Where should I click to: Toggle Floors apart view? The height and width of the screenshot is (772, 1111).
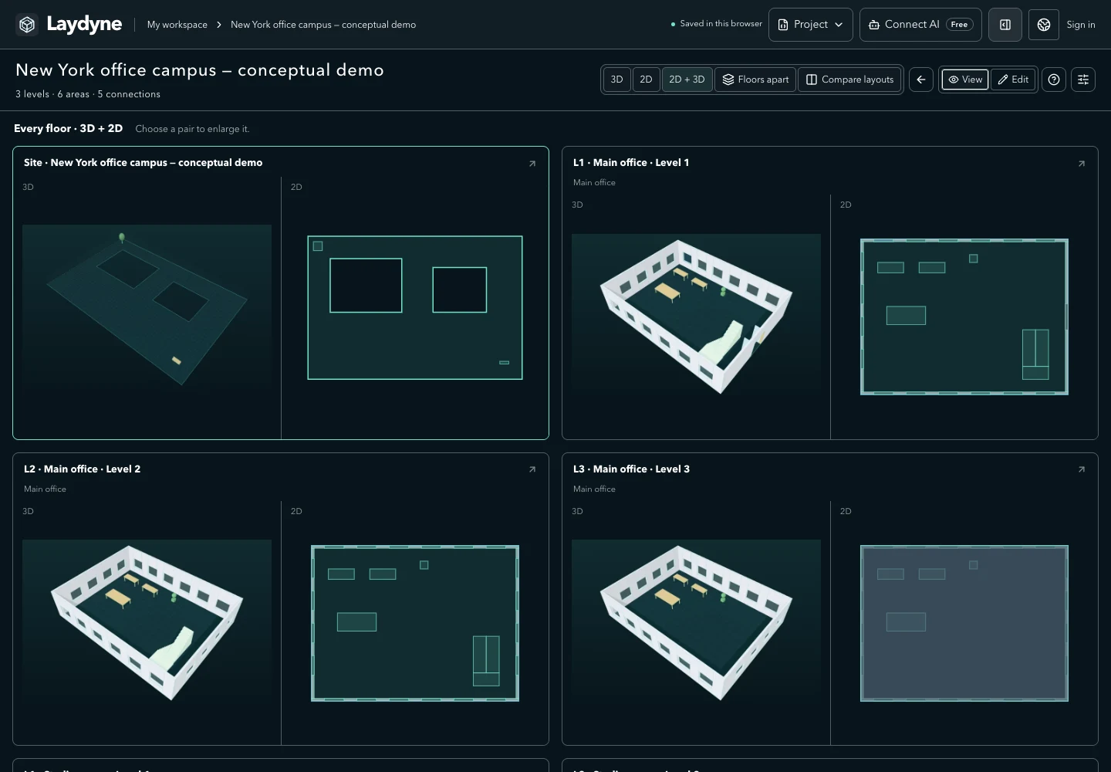pos(756,80)
